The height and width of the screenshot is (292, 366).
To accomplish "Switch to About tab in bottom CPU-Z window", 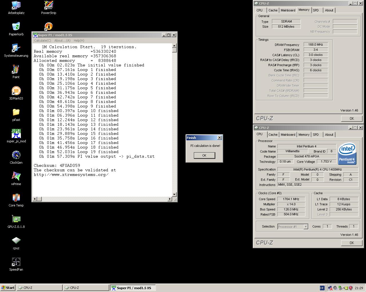I will pyautogui.click(x=329, y=135).
